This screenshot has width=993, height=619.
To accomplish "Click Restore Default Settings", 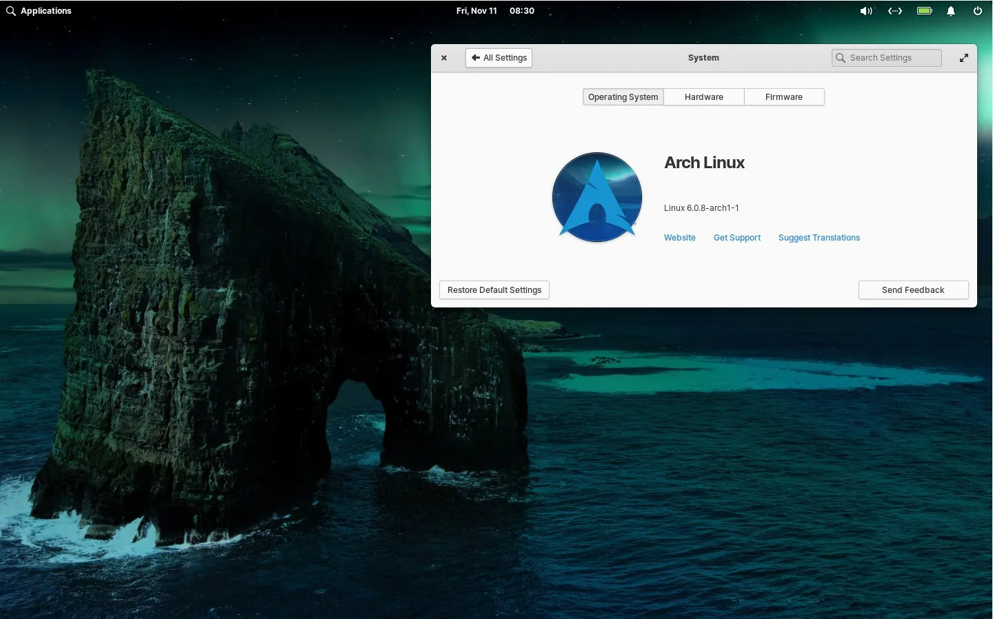I will click(x=494, y=290).
